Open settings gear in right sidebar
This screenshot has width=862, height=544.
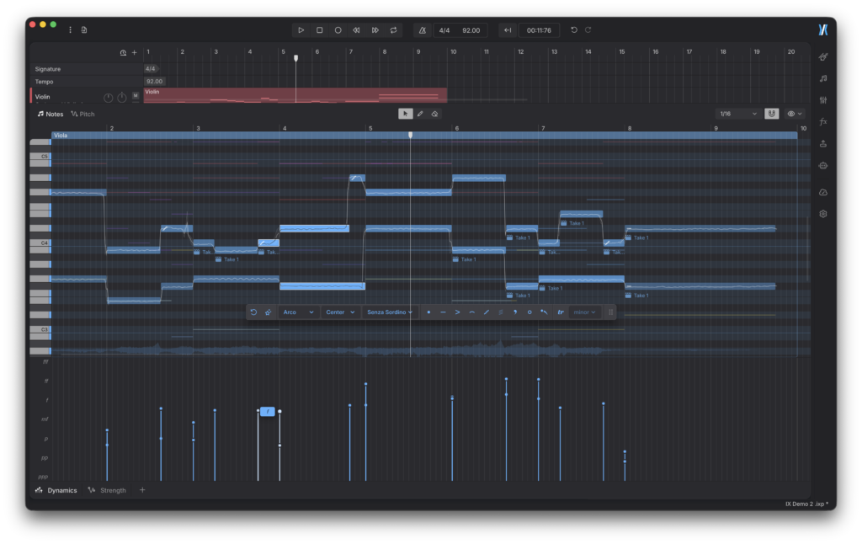[x=823, y=214]
